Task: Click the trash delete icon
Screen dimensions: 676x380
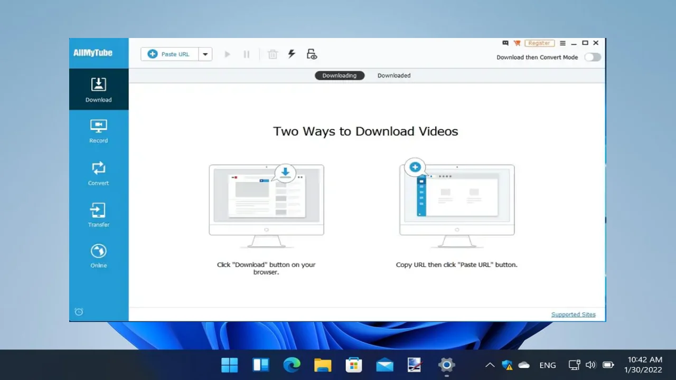Action: [273, 54]
